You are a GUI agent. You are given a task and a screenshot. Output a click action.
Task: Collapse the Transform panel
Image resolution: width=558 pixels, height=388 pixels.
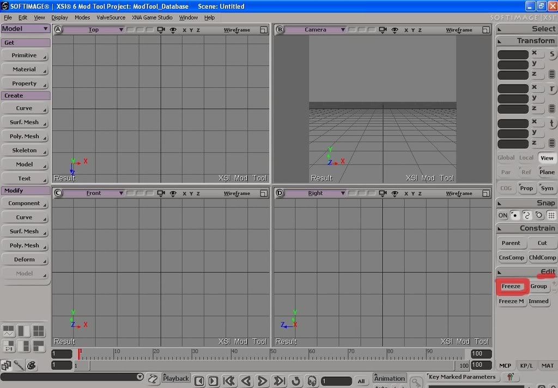click(x=499, y=41)
